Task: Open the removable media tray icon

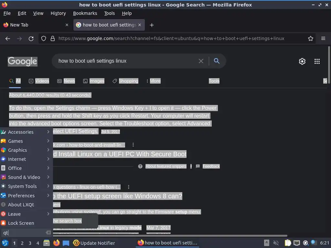Action: [x=267, y=243]
